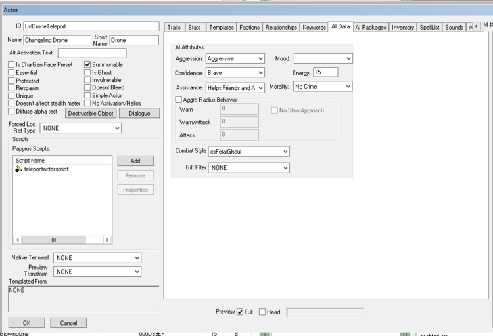
Task: Open the Combat Style dropdown
Action: click(248, 152)
